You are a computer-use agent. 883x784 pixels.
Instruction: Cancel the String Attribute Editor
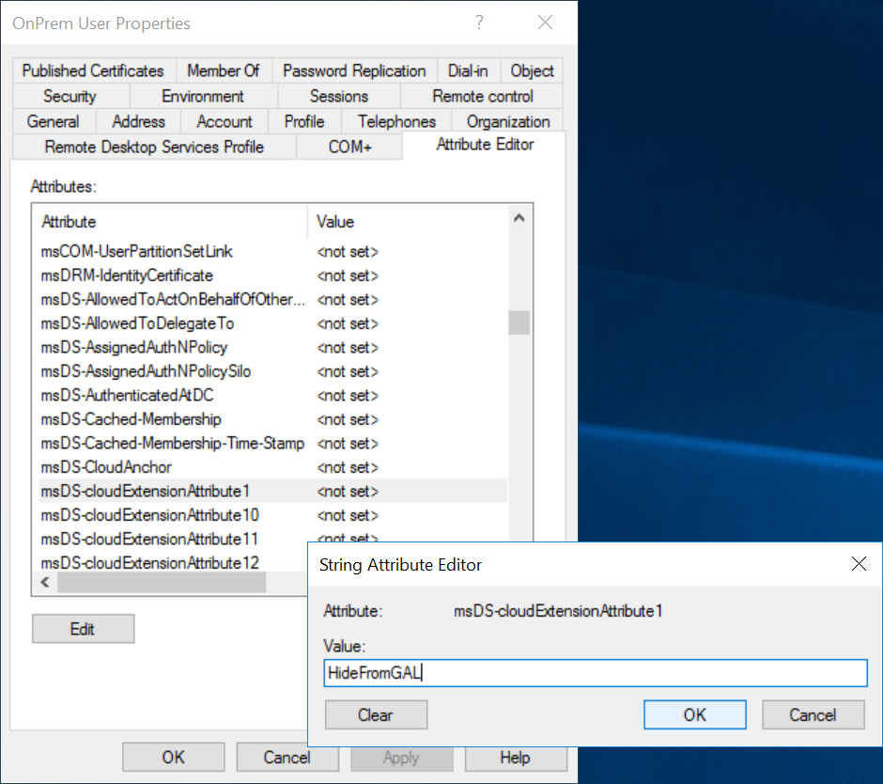point(813,714)
